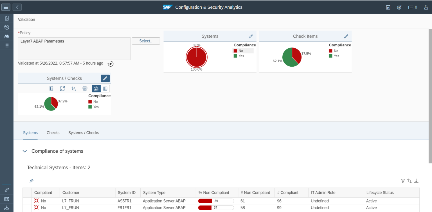
Task: Open the filter icon above the table
Action: click(403, 181)
